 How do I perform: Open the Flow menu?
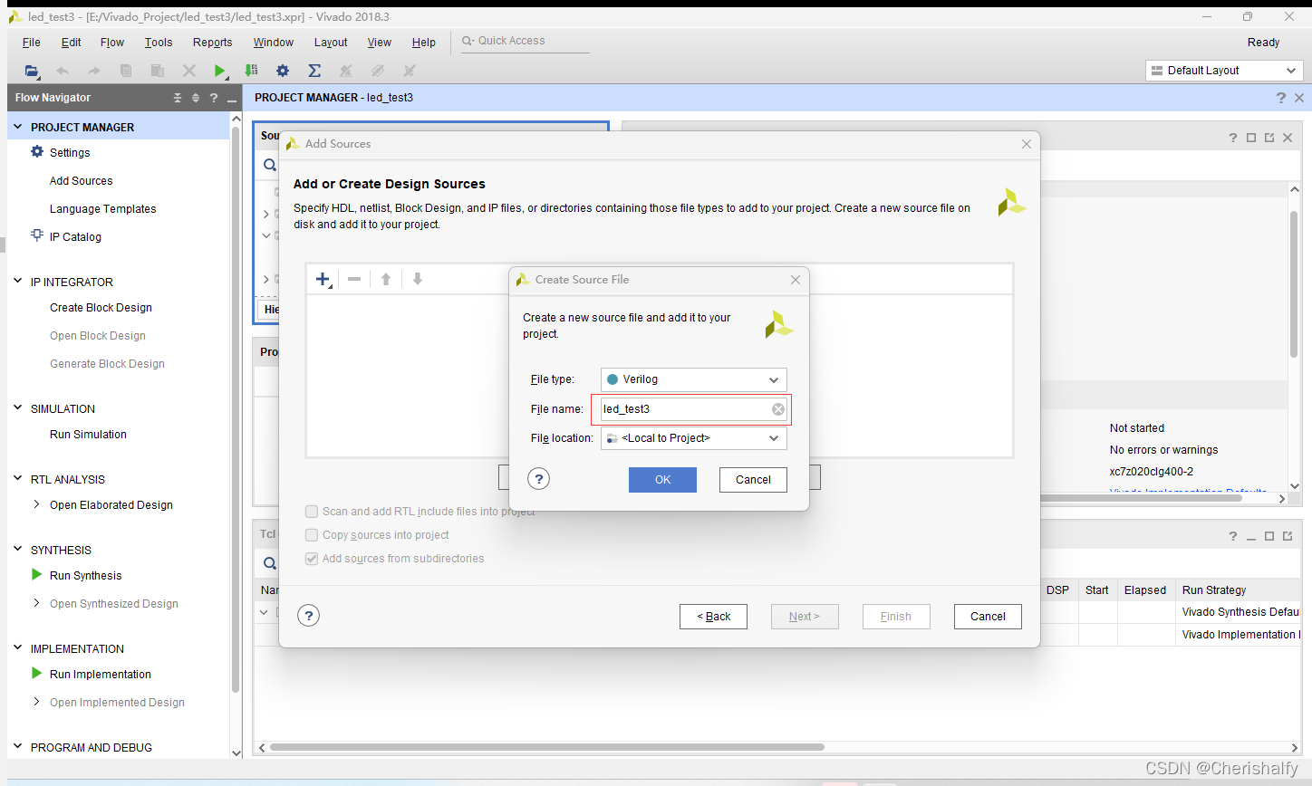click(112, 43)
